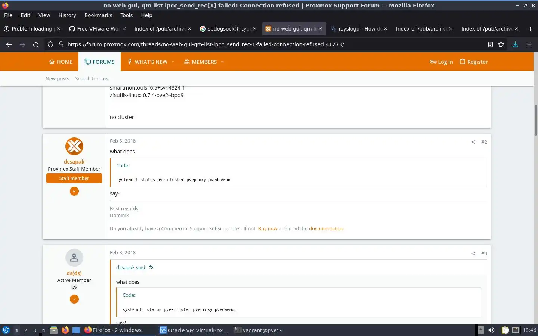Click the Register link
The width and height of the screenshot is (538, 336).
(x=474, y=62)
